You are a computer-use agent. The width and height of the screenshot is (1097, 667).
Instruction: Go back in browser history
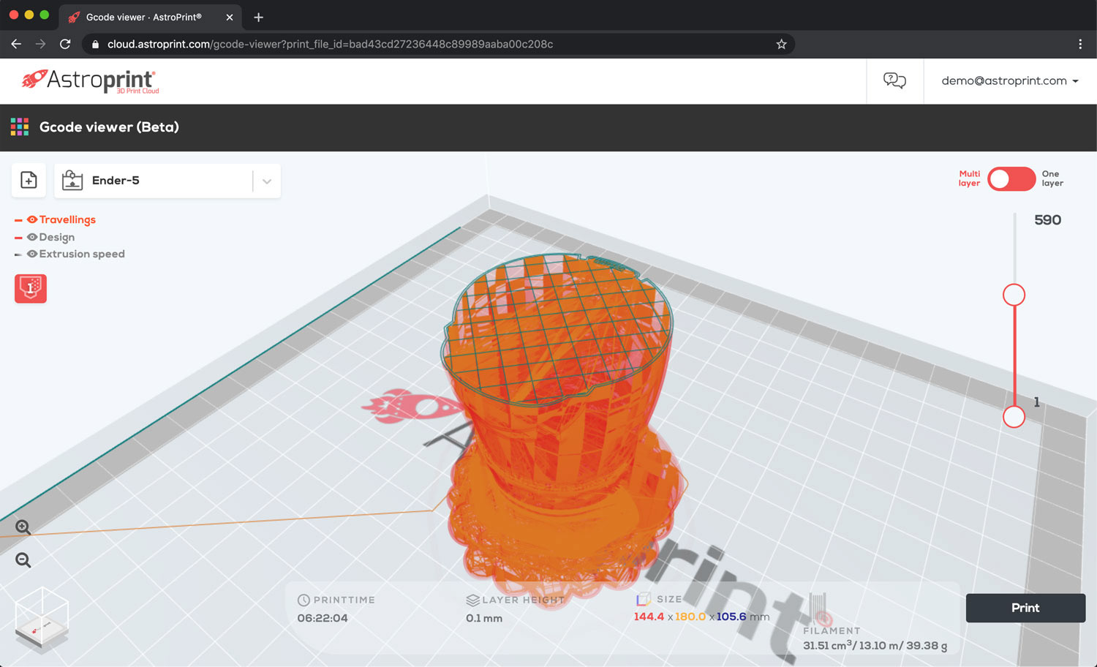16,44
